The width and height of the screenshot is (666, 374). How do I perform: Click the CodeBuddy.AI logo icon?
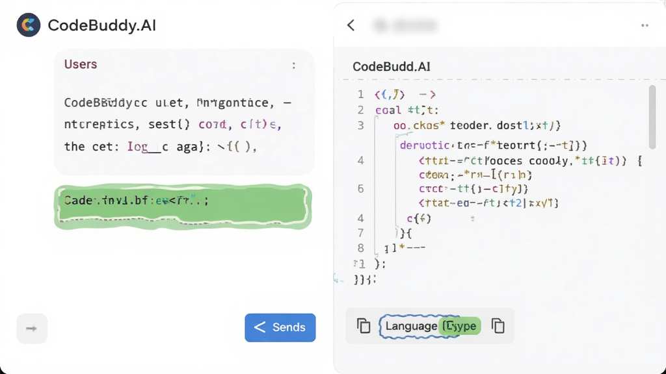tap(29, 25)
